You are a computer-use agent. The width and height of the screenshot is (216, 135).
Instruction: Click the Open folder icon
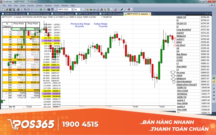click(7, 9)
